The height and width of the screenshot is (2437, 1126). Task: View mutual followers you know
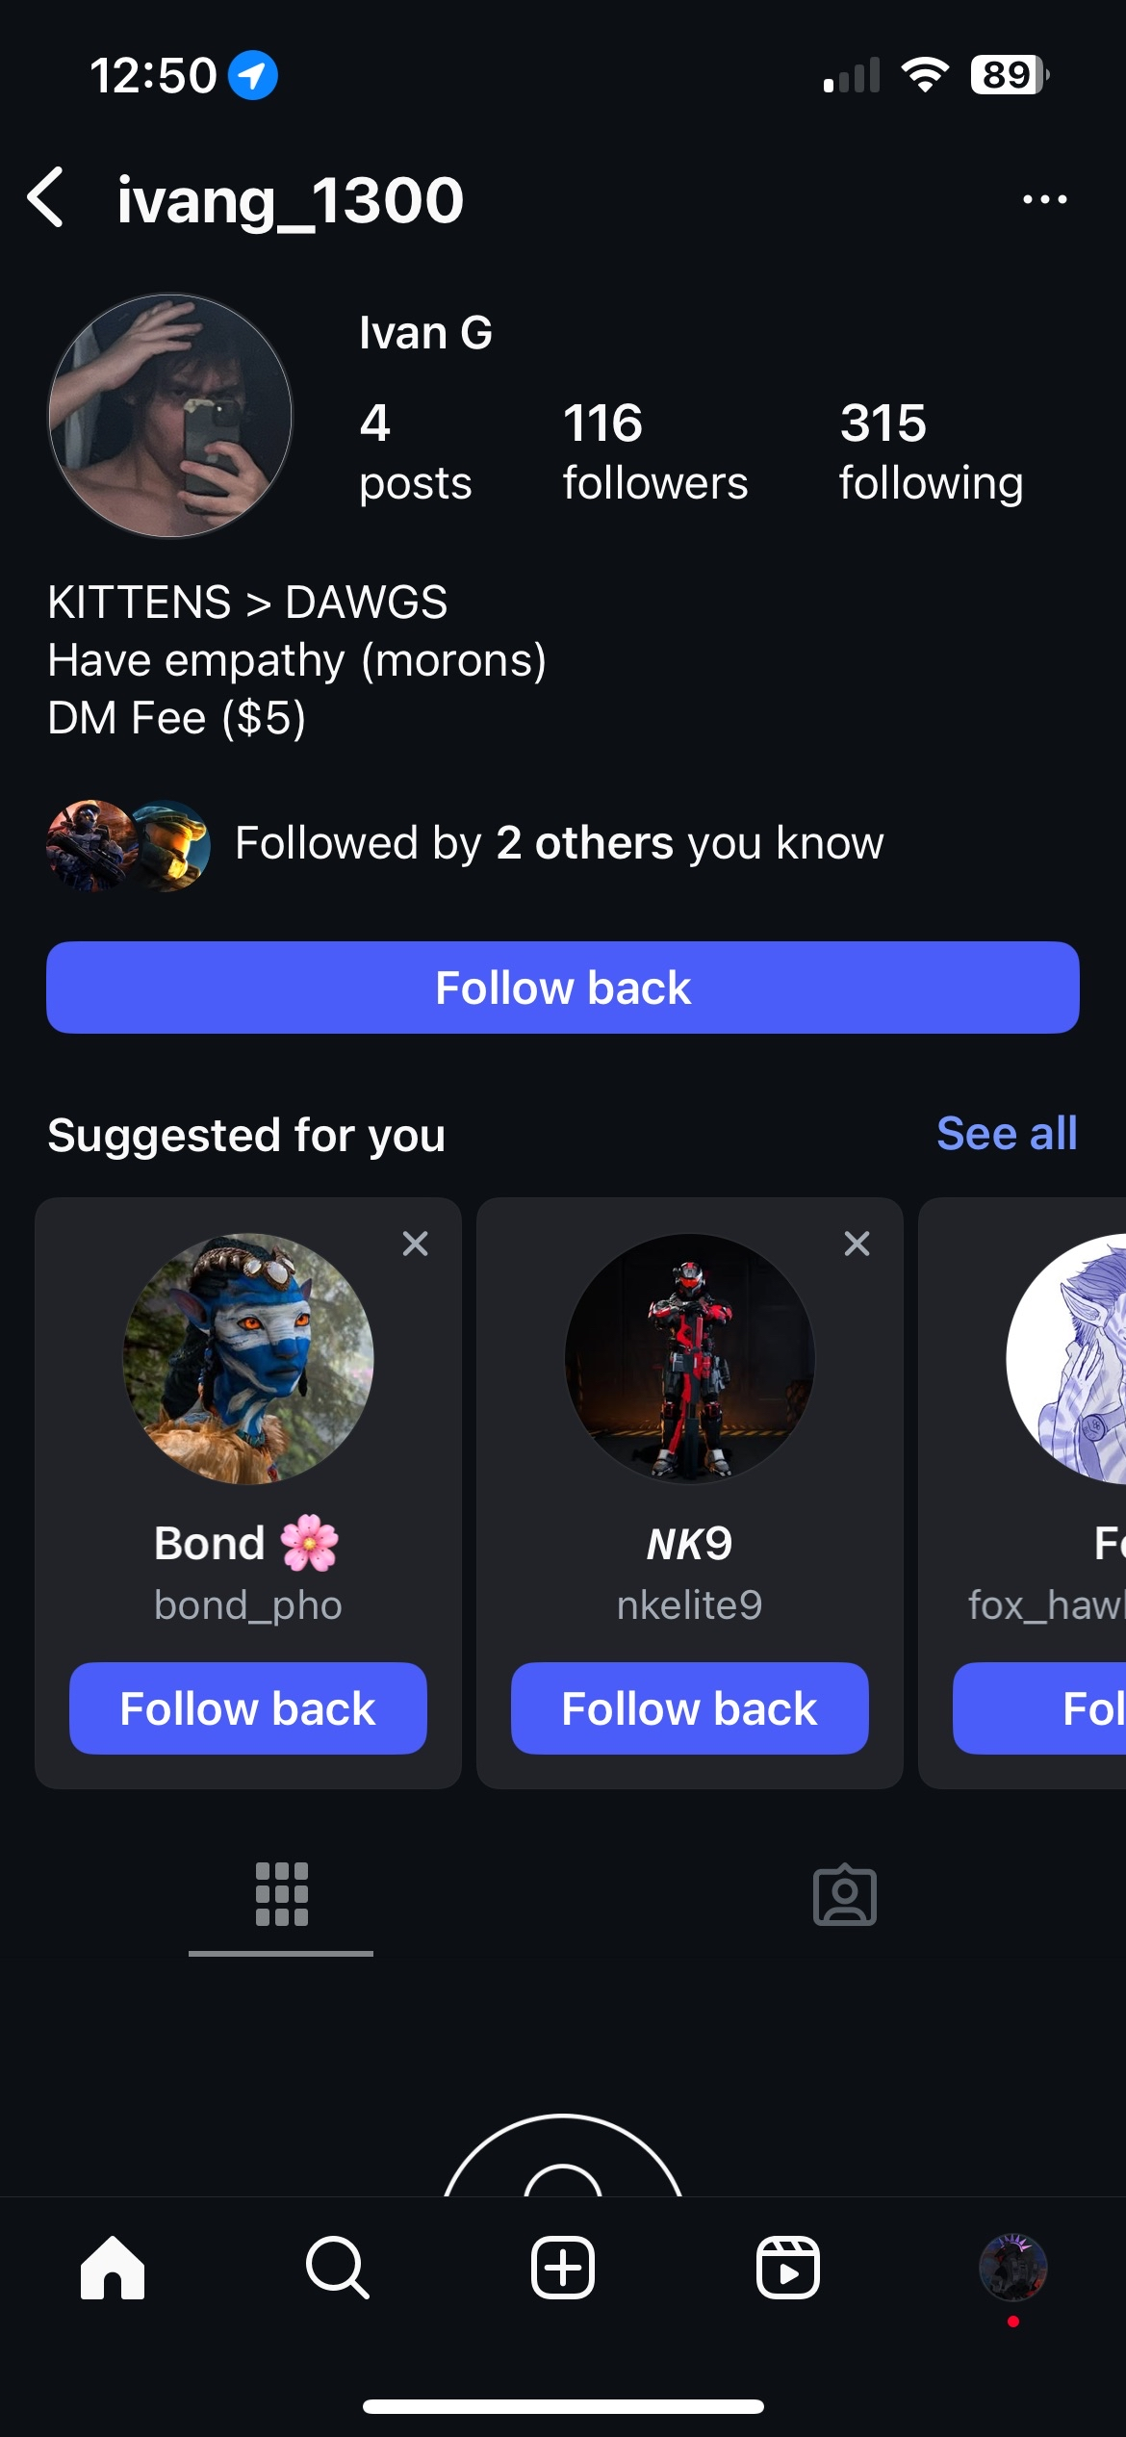click(558, 844)
